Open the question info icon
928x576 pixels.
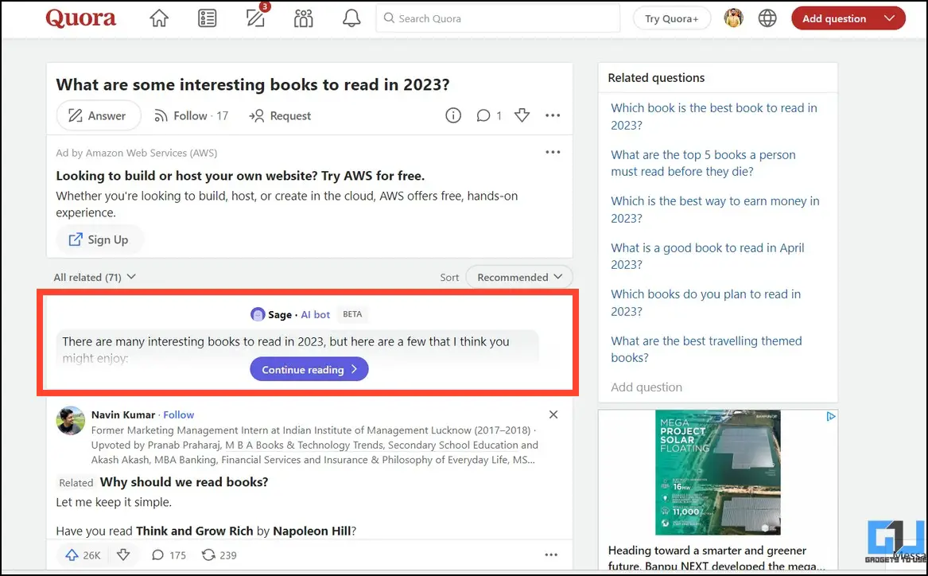click(453, 116)
